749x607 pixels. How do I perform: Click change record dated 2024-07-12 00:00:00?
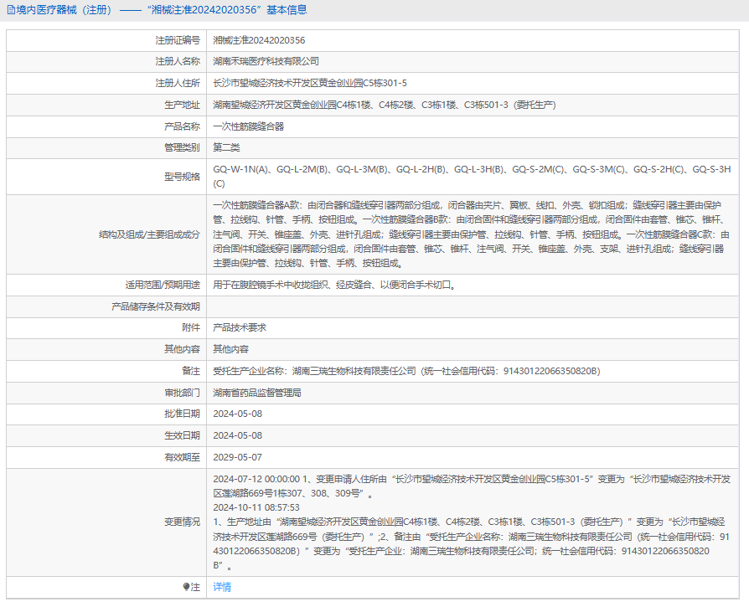tap(472, 486)
